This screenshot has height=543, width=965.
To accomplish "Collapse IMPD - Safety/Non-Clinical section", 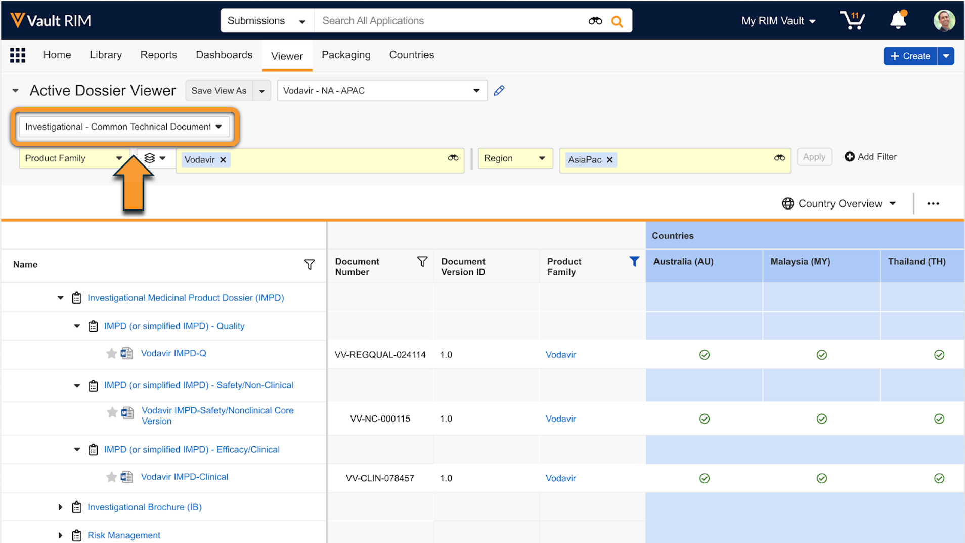I will (x=77, y=386).
